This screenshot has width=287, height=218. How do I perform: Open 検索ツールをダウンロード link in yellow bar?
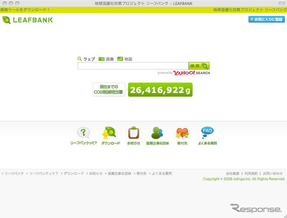pos(25,10)
